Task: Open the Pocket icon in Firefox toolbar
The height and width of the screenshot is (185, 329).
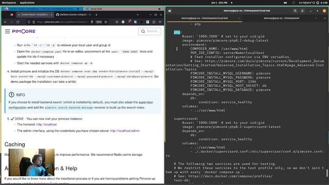Action: [x=117, y=22]
